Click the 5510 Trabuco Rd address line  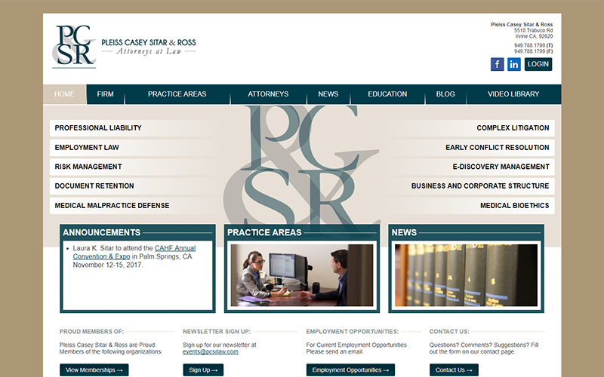click(533, 30)
